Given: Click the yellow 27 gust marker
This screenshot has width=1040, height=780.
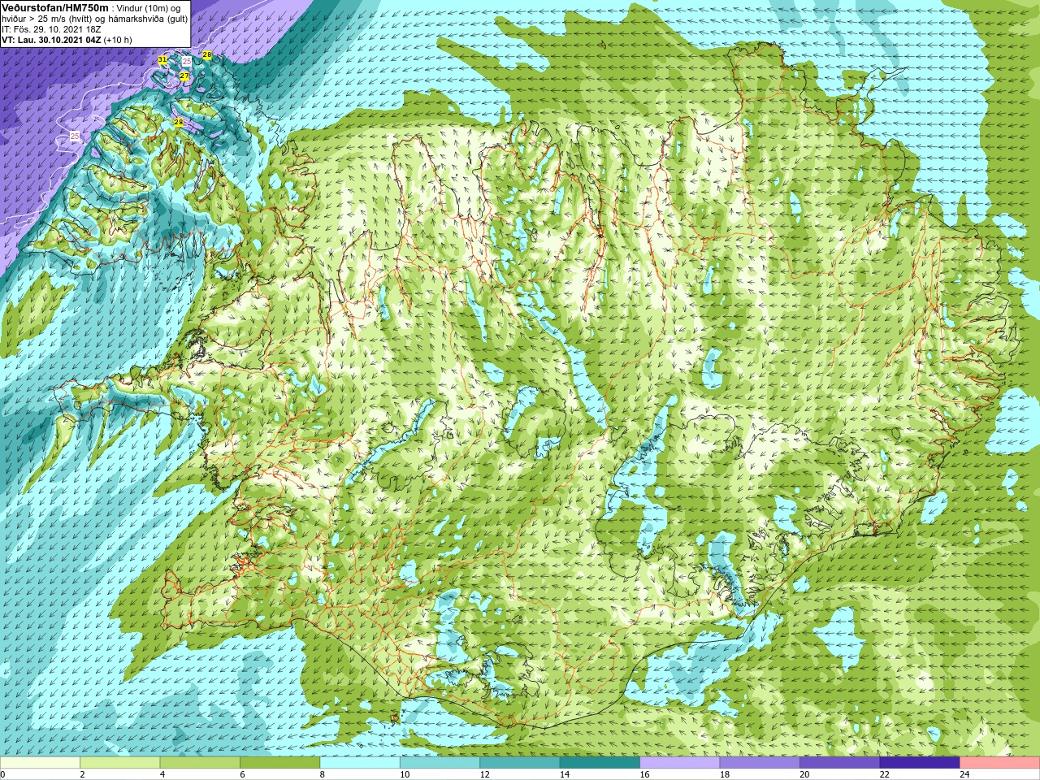Looking at the screenshot, I should (184, 76).
